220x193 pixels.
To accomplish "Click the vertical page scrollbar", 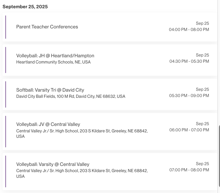I will click(x=219, y=155).
